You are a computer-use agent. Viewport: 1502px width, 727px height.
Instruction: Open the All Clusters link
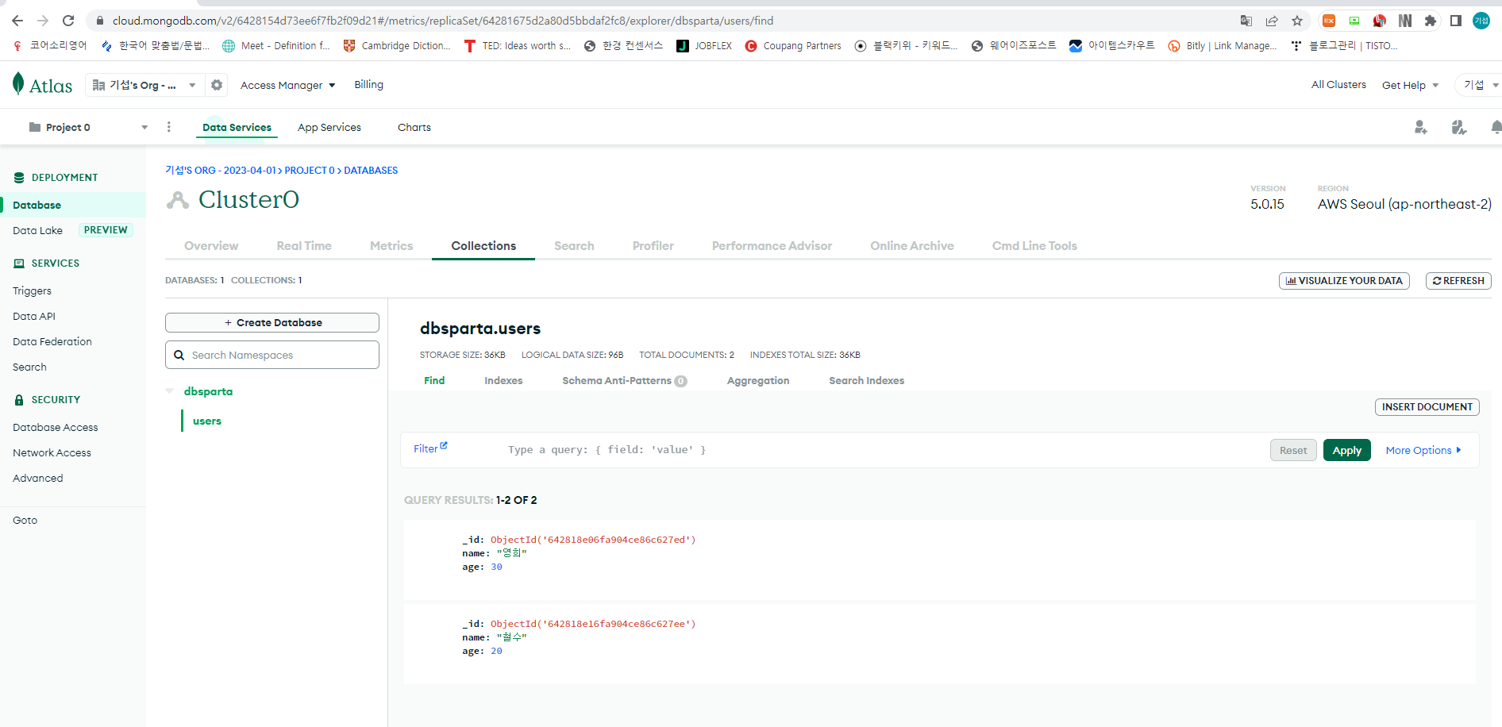1338,85
